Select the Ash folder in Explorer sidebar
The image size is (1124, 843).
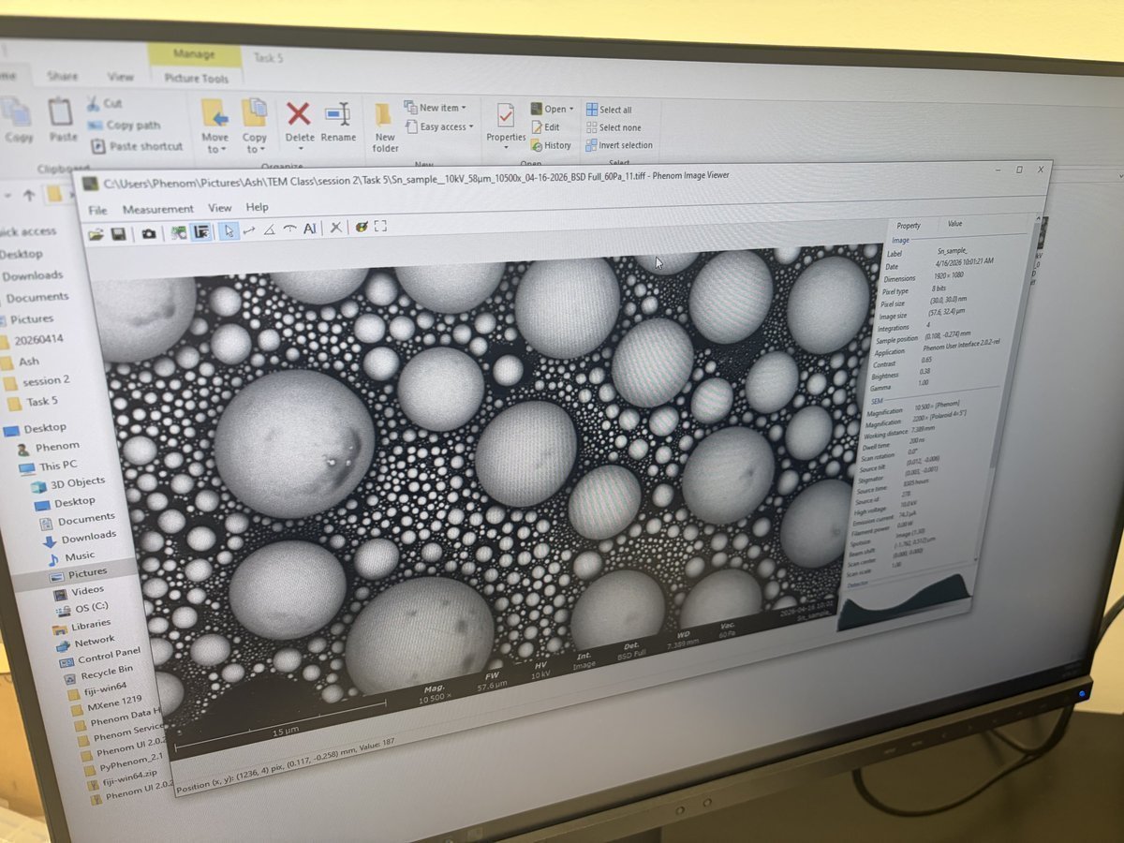coord(21,361)
